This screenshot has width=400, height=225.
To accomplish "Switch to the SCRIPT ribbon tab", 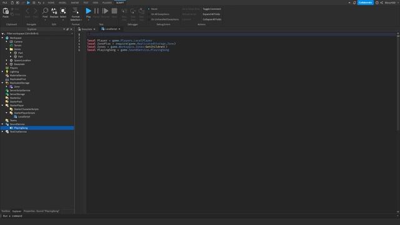I will (x=120, y=2).
